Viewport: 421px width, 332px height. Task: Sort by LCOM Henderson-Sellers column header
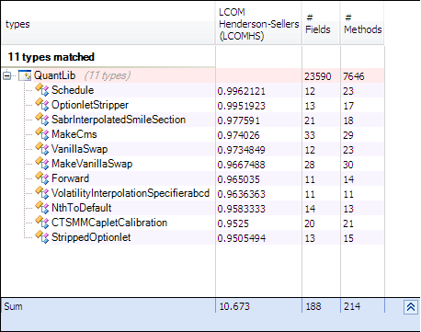pyautogui.click(x=258, y=24)
